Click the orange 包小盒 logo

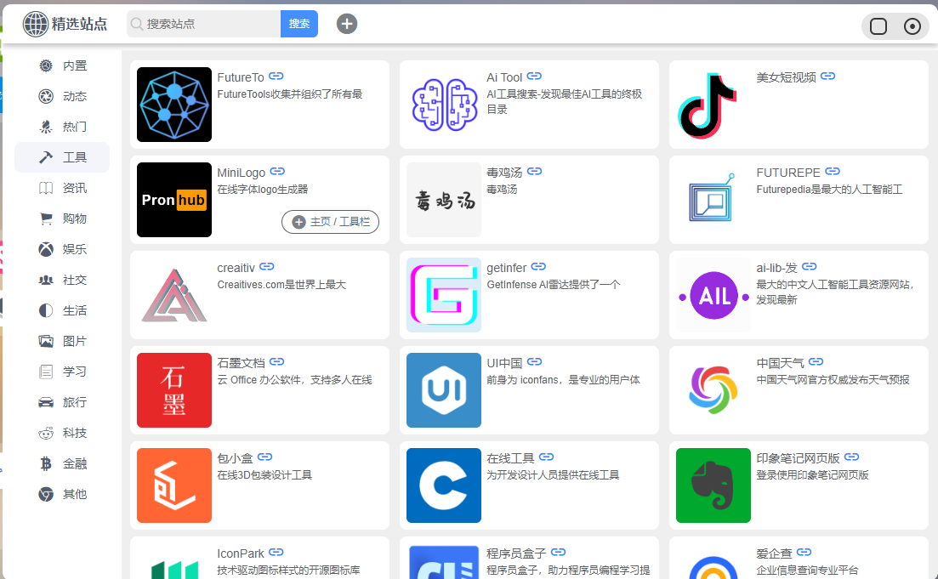pyautogui.click(x=174, y=485)
